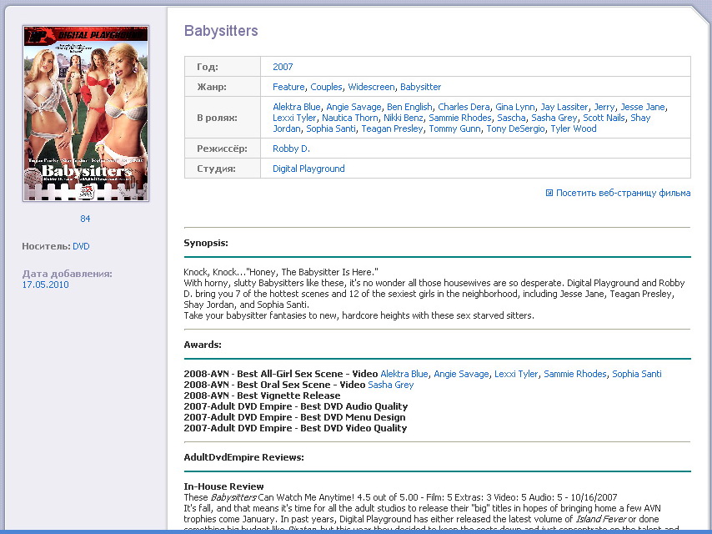Click Angie Savage in the cast row
This screenshot has width=712, height=534.
(x=353, y=107)
